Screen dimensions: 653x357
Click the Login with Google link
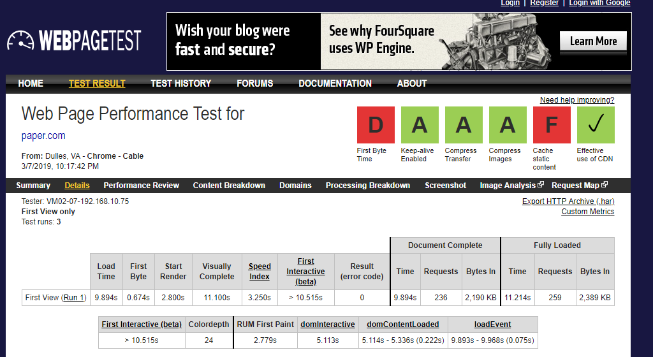click(x=599, y=3)
